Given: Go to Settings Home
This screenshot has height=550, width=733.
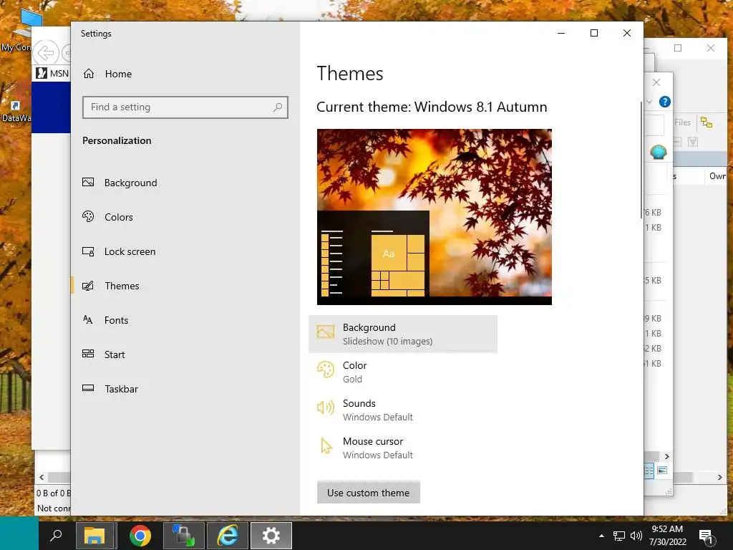Looking at the screenshot, I should (x=107, y=74).
